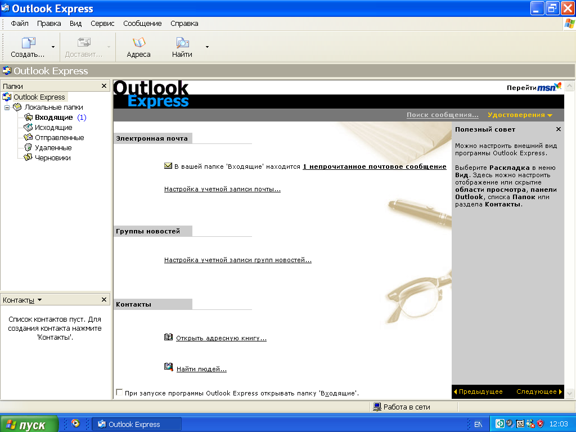
Task: Open the Сервис menu
Action: 102,24
